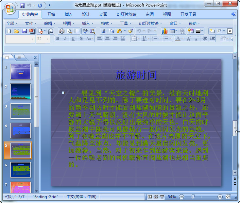Click the Office button orb
This screenshot has height=203, width=240.
pyautogui.click(x=10, y=9)
